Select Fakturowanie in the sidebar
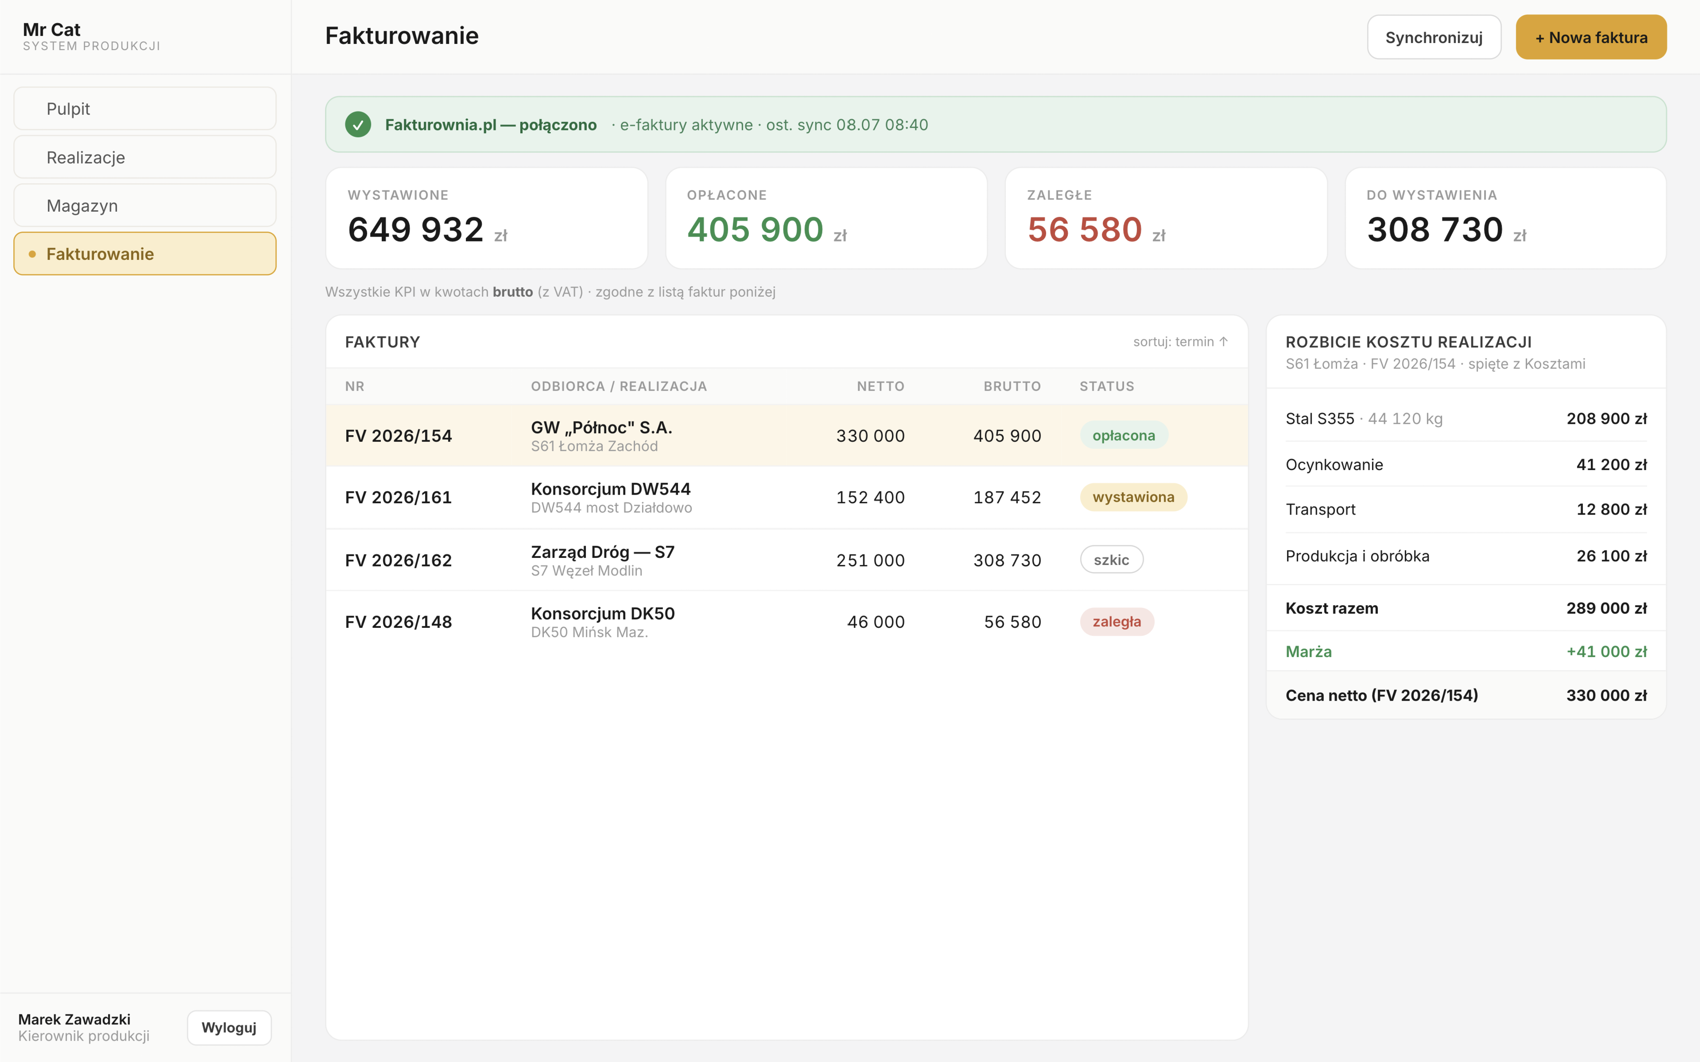Image resolution: width=1700 pixels, height=1062 pixels. (x=145, y=254)
